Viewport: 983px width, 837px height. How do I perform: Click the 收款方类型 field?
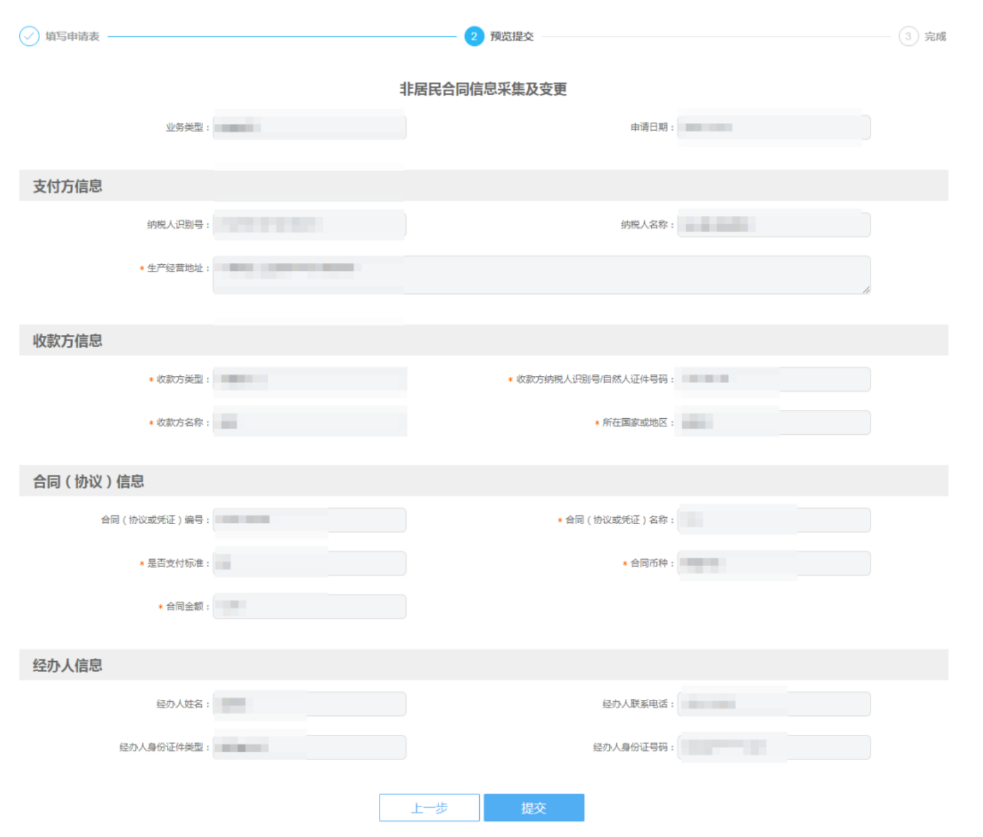pos(310,379)
